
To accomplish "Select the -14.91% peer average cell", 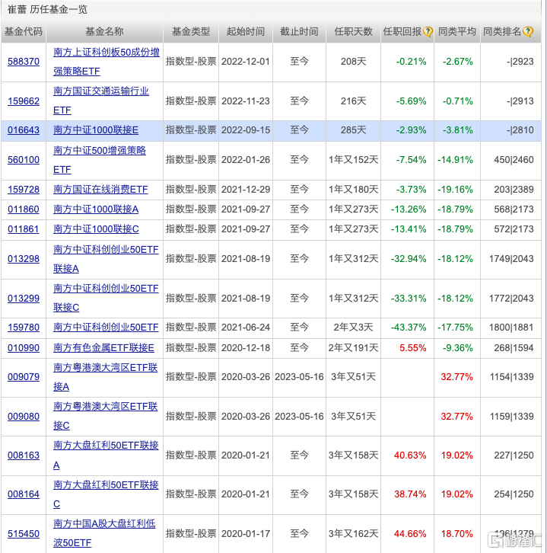I will click(456, 160).
